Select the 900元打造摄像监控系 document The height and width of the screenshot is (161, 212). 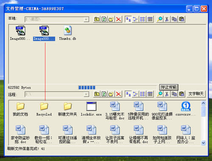point(162,111)
